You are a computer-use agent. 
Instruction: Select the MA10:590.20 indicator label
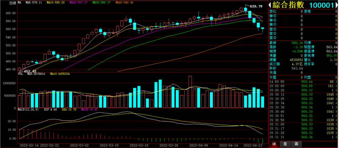click(55, 3)
